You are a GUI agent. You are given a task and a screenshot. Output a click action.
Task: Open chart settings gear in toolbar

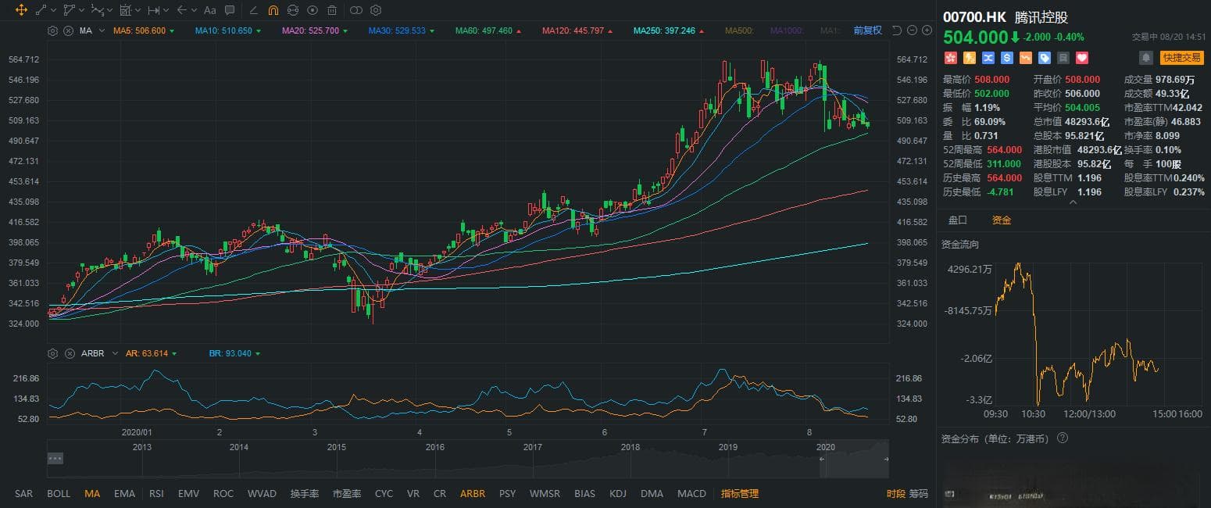point(376,10)
